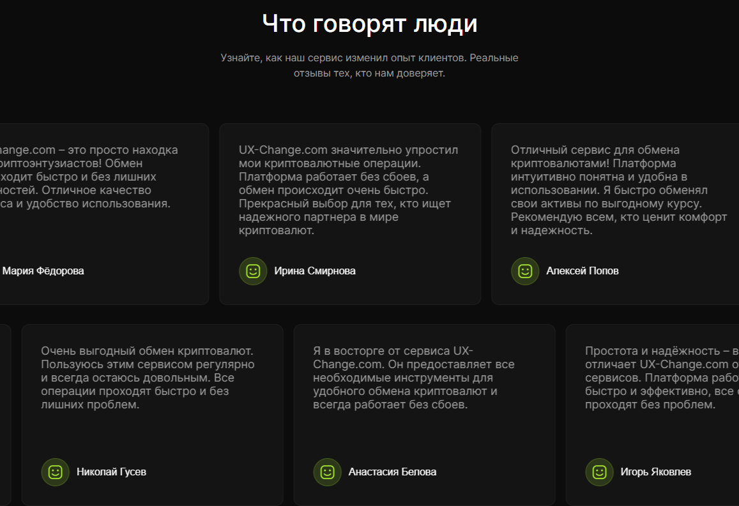
Task: Select the name Мария Фёдорова
Action: 43,271
